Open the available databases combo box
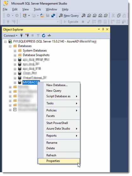This screenshot has width=132, height=176. [x=39, y=22]
